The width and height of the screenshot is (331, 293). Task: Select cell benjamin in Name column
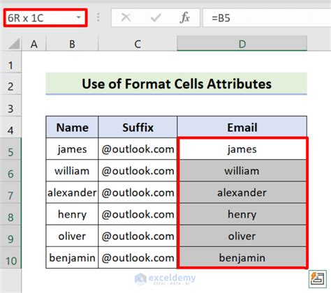pos(72,257)
